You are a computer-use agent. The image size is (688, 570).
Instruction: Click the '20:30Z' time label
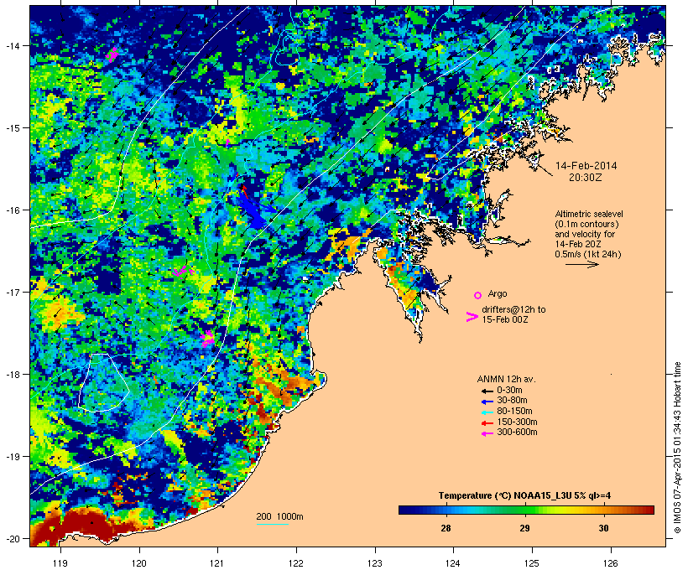coord(586,178)
